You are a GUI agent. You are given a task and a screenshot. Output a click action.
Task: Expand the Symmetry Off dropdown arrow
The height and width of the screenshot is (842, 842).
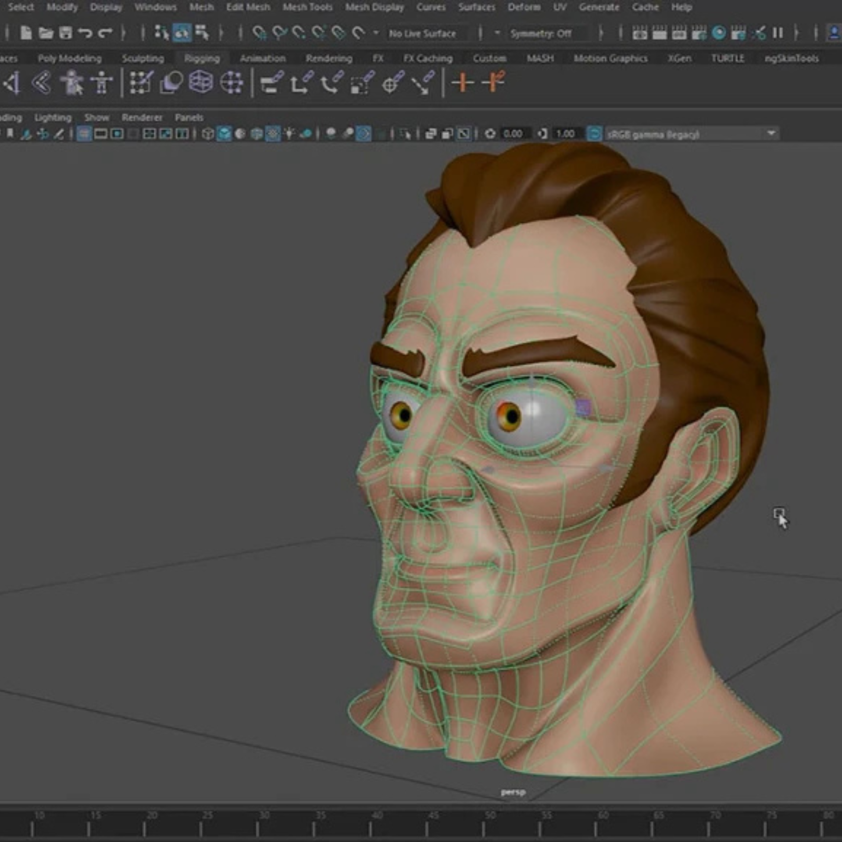[497, 33]
